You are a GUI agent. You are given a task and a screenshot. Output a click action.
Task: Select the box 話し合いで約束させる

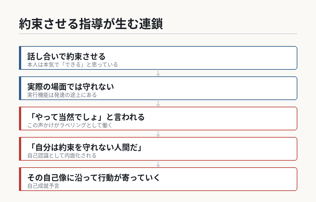click(x=158, y=58)
